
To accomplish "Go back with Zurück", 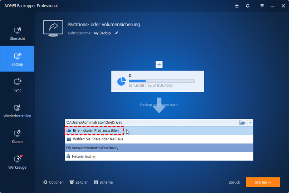I will tap(234, 182).
